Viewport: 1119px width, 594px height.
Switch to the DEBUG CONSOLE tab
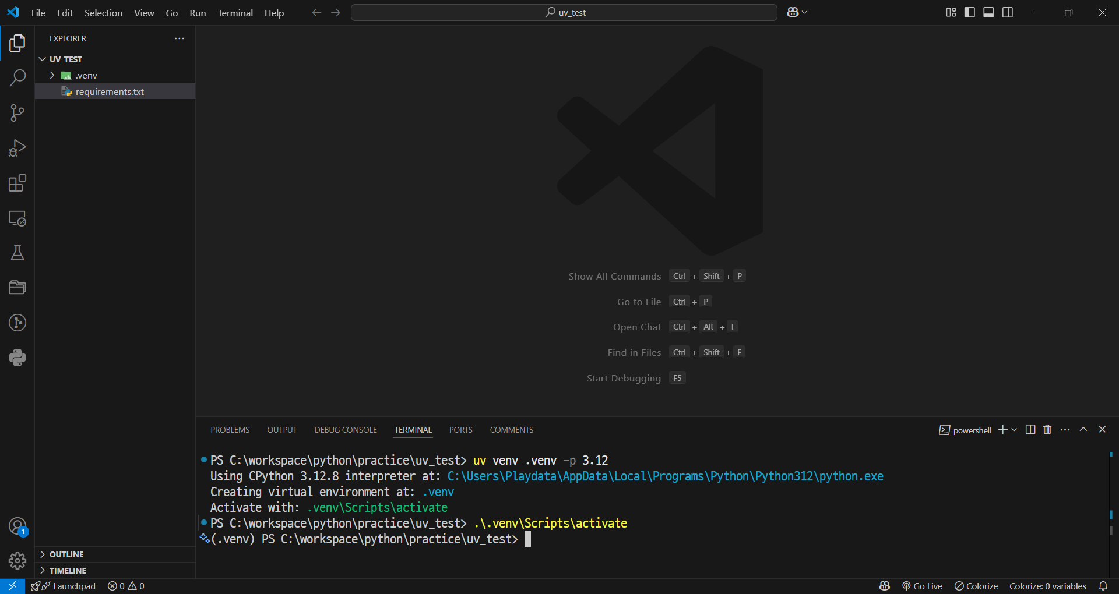click(x=346, y=430)
